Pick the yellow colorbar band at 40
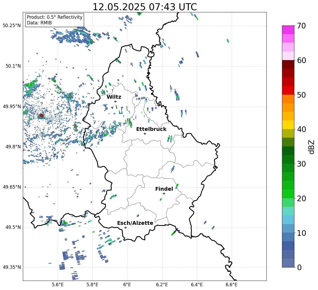This screenshot has width=318, height=290. click(x=288, y=125)
